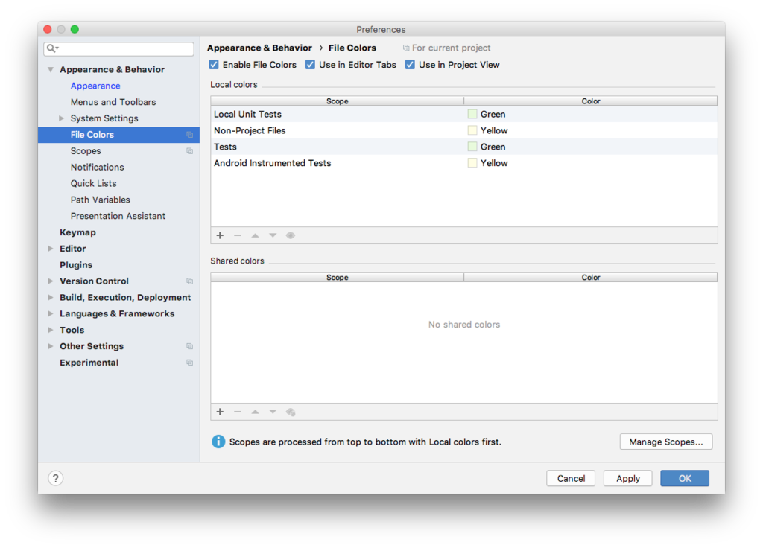Open Quick Lists settings
Viewport: 763px width, 548px height.
[93, 183]
